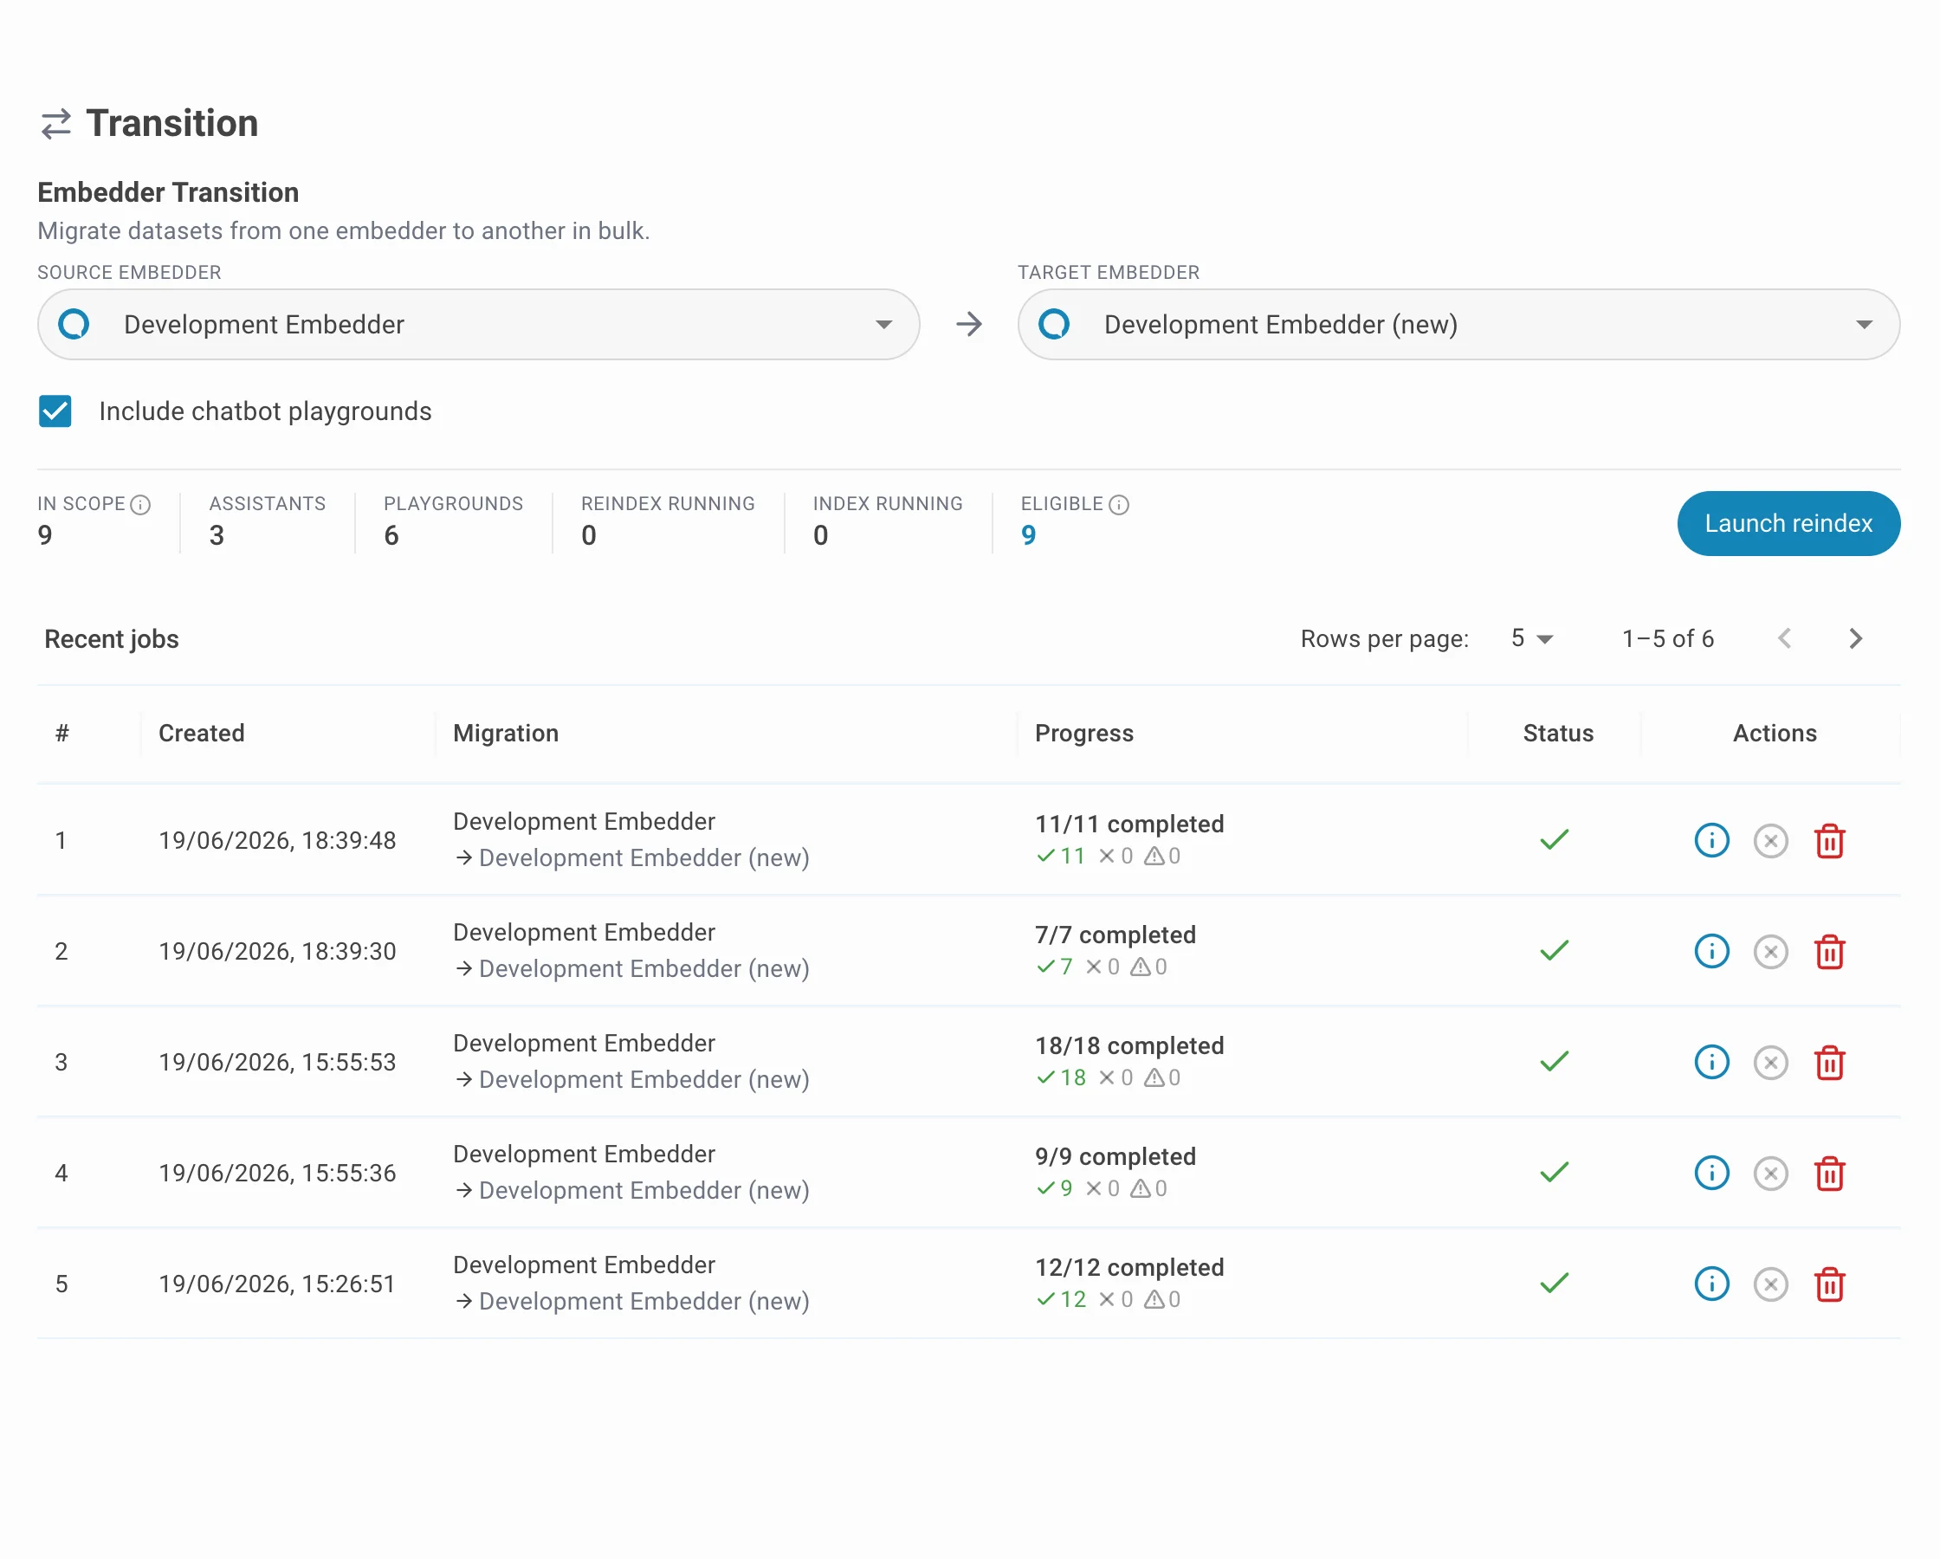The width and height of the screenshot is (1940, 1559).
Task: Delete job 3 with trash icon
Action: point(1829,1062)
